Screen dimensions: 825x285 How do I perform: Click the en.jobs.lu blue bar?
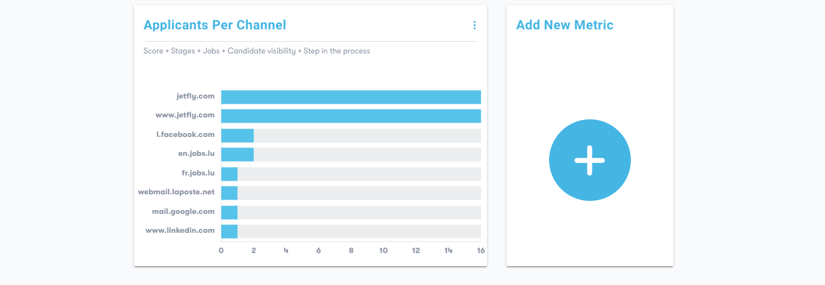pyautogui.click(x=237, y=155)
